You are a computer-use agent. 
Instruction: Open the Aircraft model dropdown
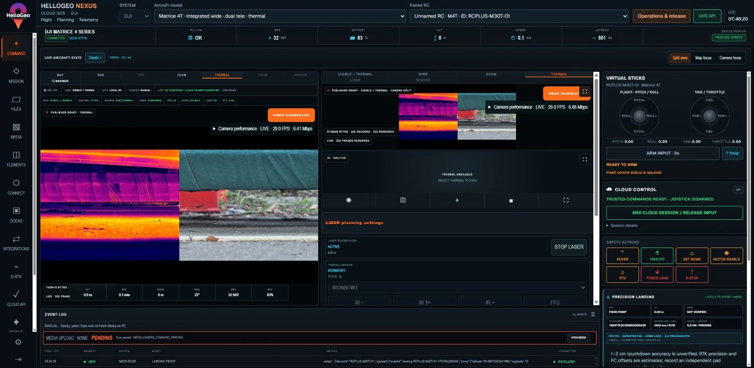tap(280, 16)
